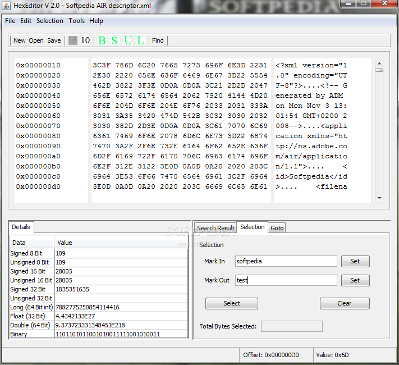
Task: Select the Unsigned 8 Bit row
Action: 99,262
